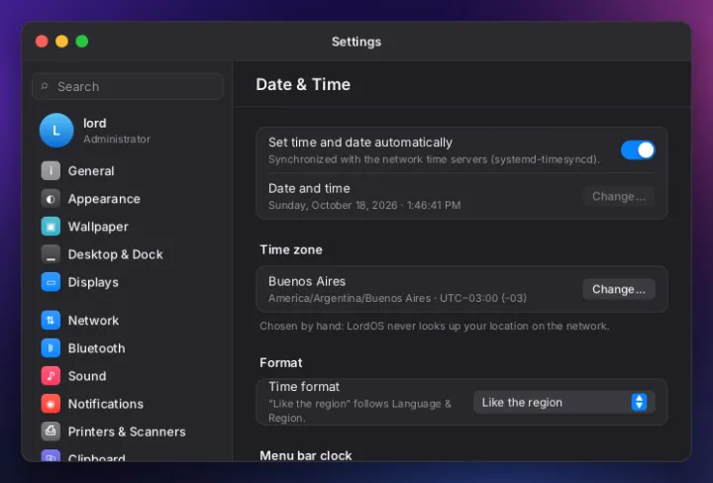Viewport: 713px width, 483px height.
Task: Go to Notifications settings
Action: click(x=106, y=404)
